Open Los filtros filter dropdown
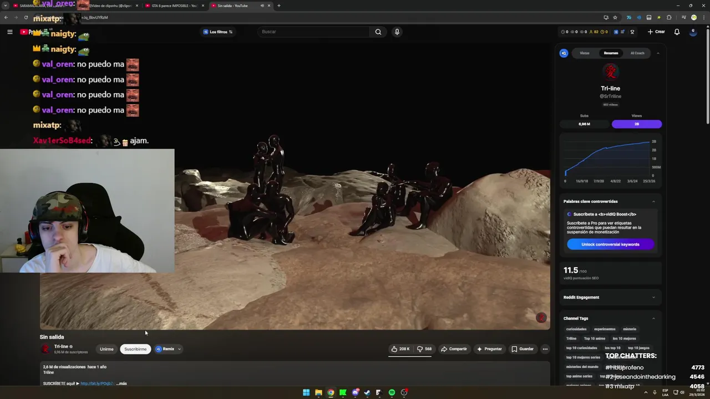Image resolution: width=710 pixels, height=399 pixels. [218, 32]
